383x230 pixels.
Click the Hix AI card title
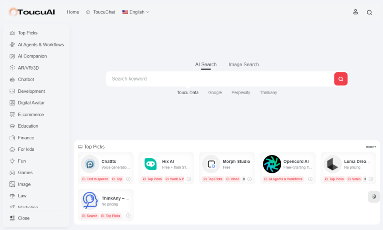(168, 162)
